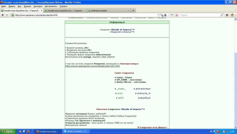Viewport: 237px width, 134px height.
Task: Click the Wild Wild West member link
Action: [143, 89]
